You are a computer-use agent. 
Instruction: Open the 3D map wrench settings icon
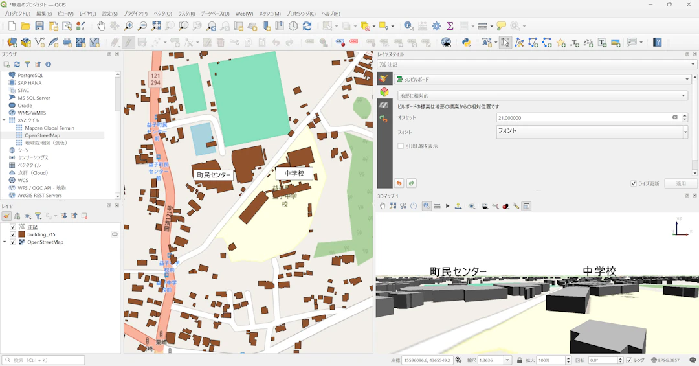516,206
